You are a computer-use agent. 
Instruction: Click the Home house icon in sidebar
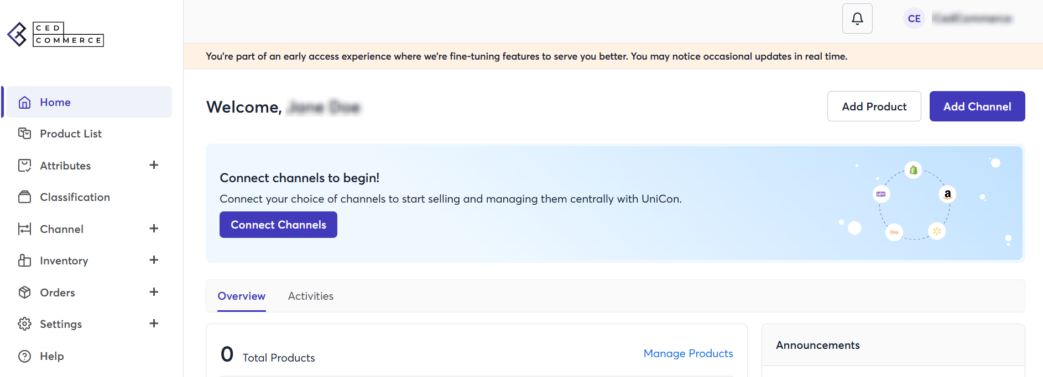(24, 102)
